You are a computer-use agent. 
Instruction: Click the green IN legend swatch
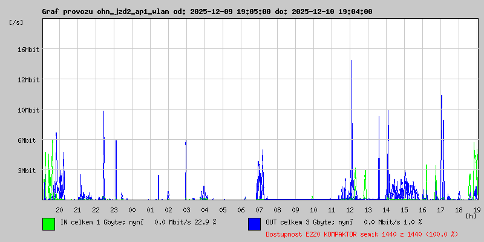click(x=49, y=224)
